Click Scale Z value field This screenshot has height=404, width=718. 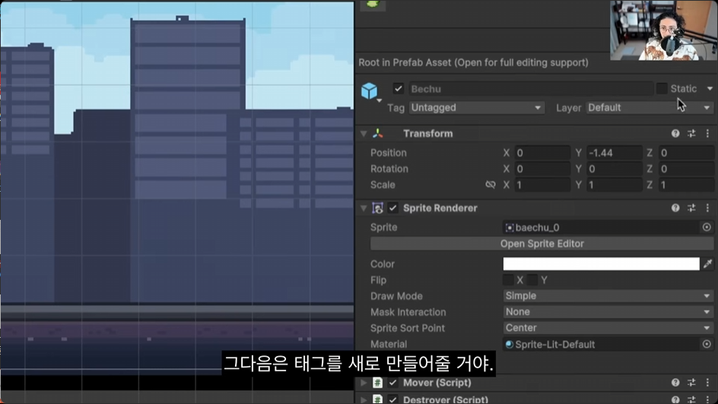click(686, 185)
